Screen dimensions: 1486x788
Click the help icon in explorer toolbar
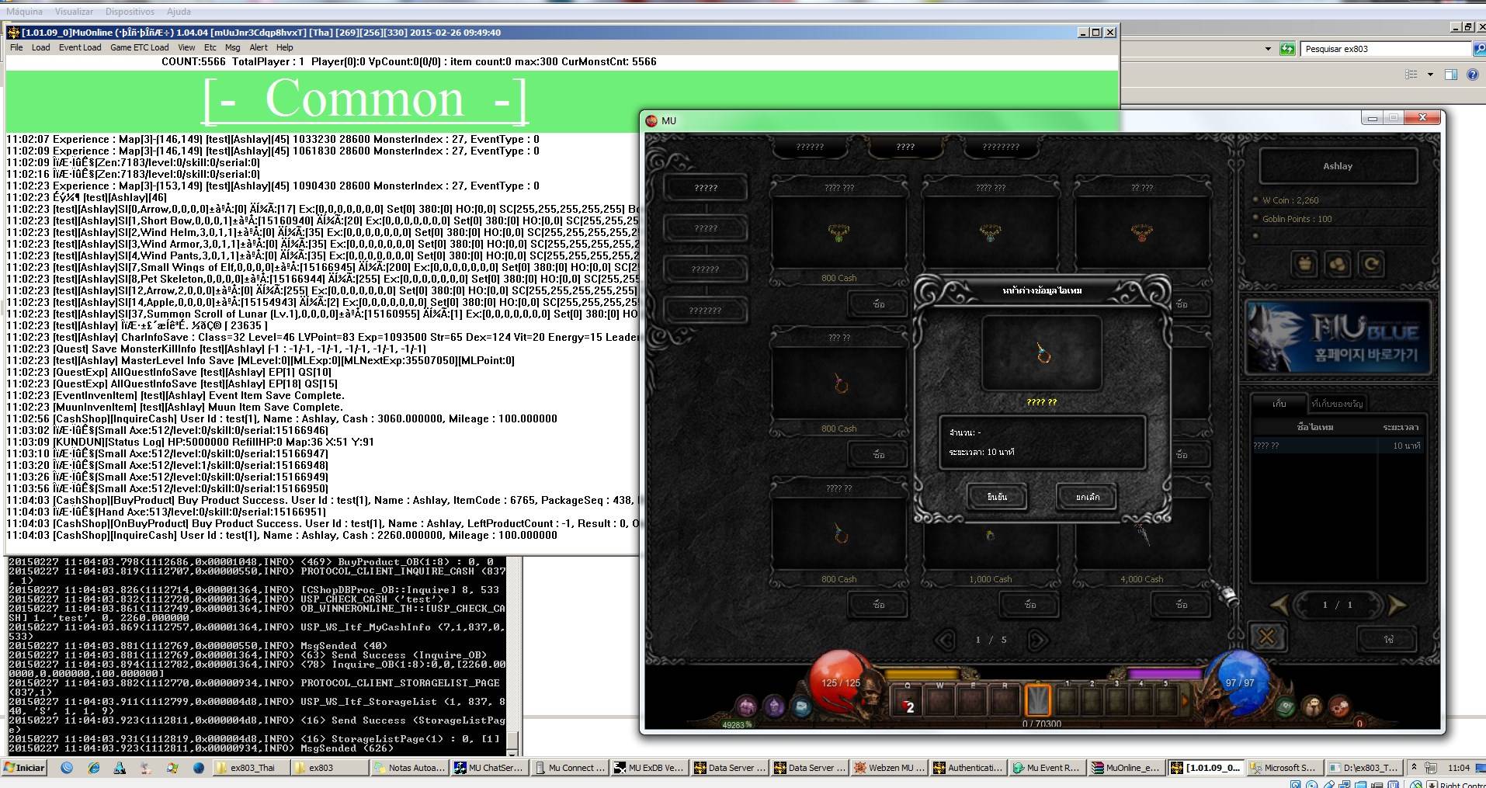pyautogui.click(x=1473, y=75)
